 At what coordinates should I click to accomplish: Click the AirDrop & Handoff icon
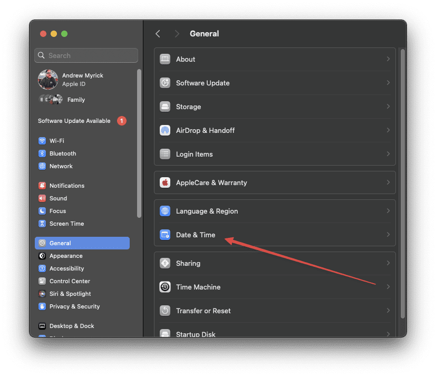point(165,130)
